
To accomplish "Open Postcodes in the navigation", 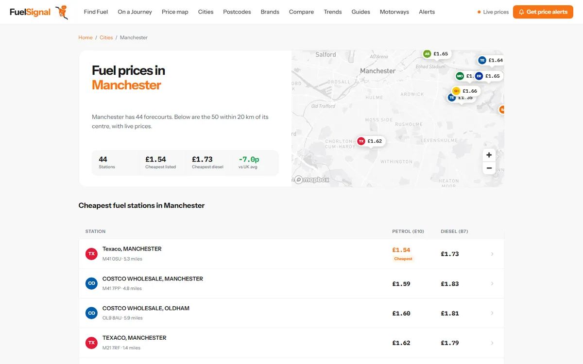I will [237, 12].
